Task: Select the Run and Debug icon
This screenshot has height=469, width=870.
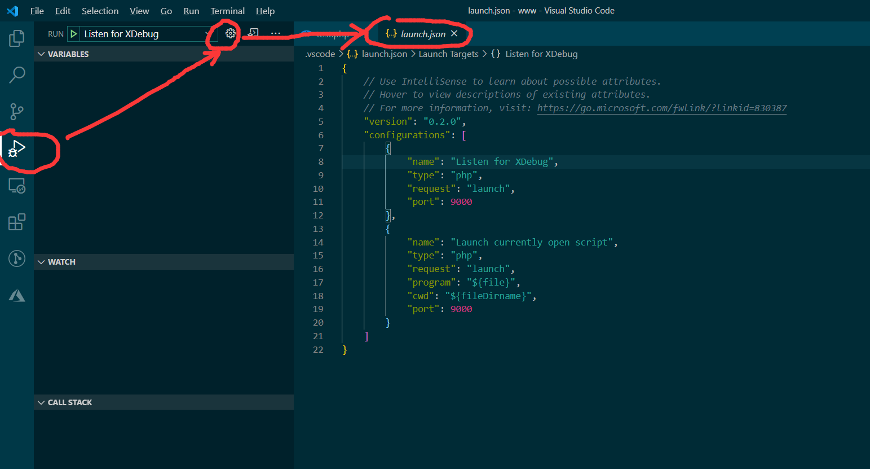Action: point(16,148)
